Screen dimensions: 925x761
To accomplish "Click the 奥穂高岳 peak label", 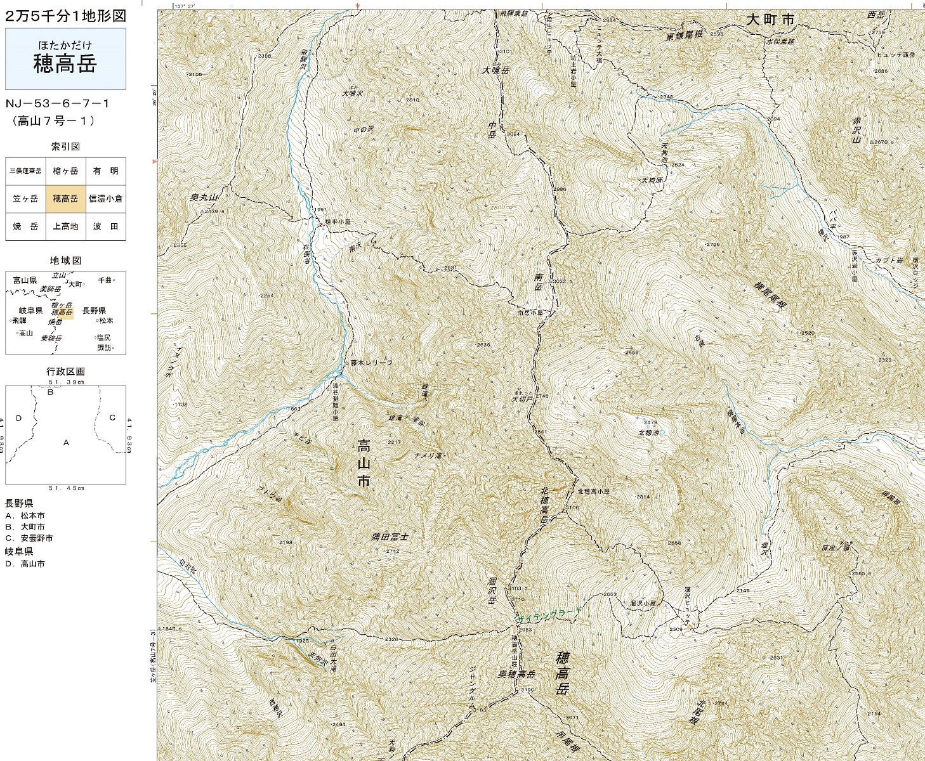I will pos(517,673).
